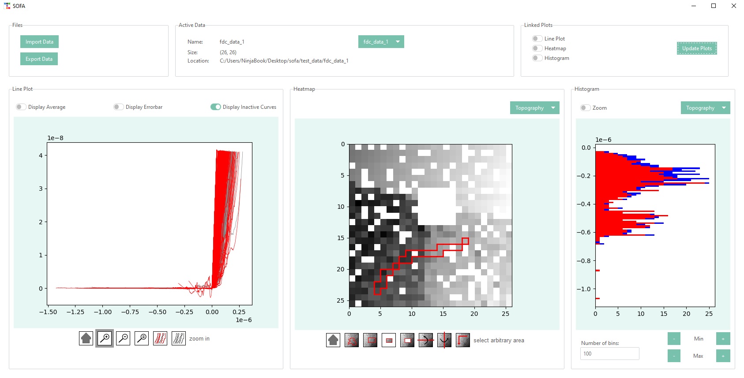This screenshot has width=744, height=378.
Task: Click the Import Data button
Action: point(39,42)
